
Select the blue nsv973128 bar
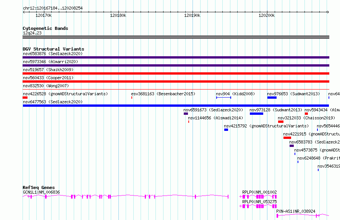pos(256,114)
